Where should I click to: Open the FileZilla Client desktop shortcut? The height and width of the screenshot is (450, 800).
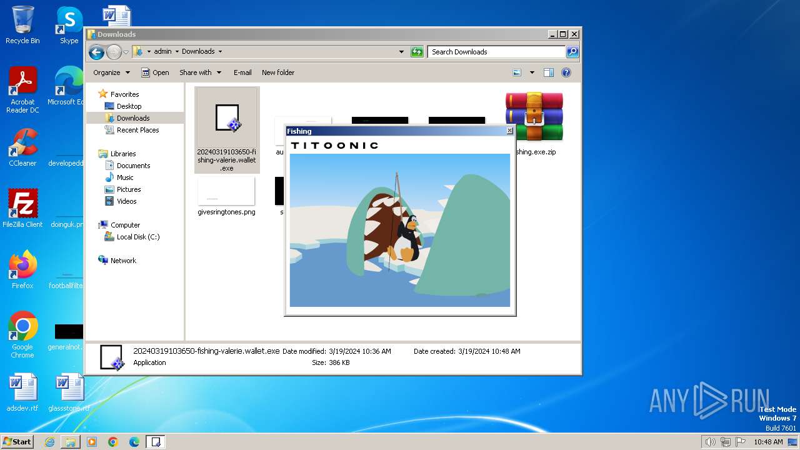(22, 208)
